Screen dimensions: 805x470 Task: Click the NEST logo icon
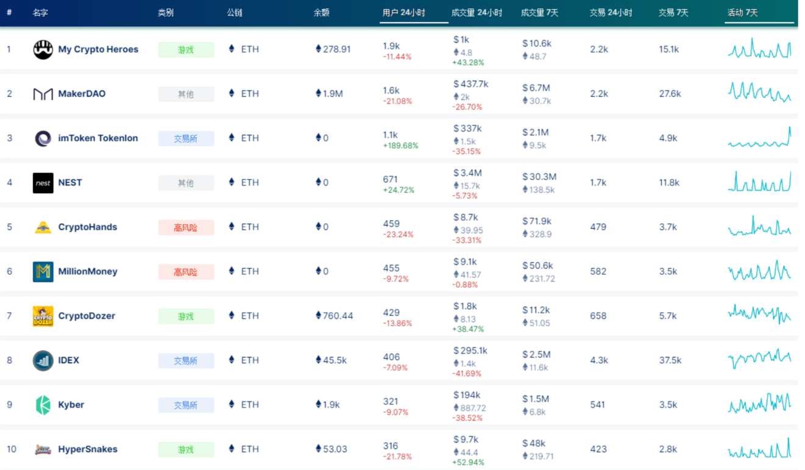pyautogui.click(x=43, y=183)
